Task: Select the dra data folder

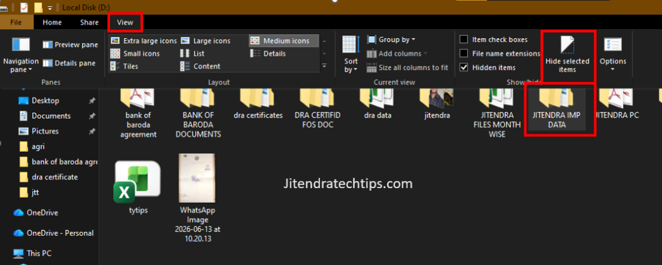Action: [378, 105]
